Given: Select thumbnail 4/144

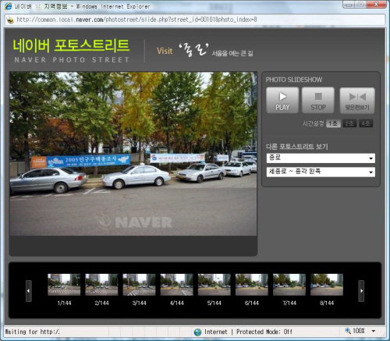Looking at the screenshot, I should pyautogui.click(x=176, y=285).
